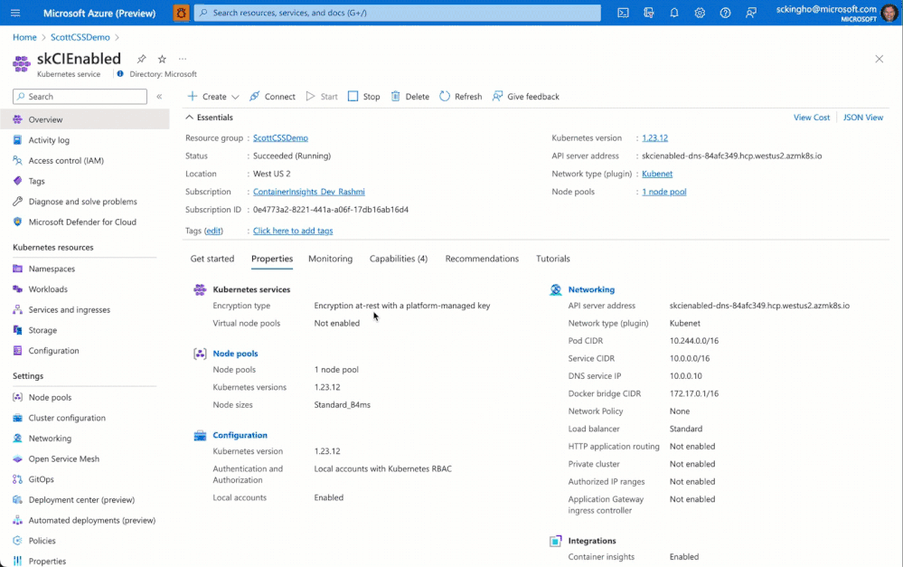This screenshot has height=567, width=903.
Task: Click the Stop toolbar button
Action: click(x=364, y=97)
